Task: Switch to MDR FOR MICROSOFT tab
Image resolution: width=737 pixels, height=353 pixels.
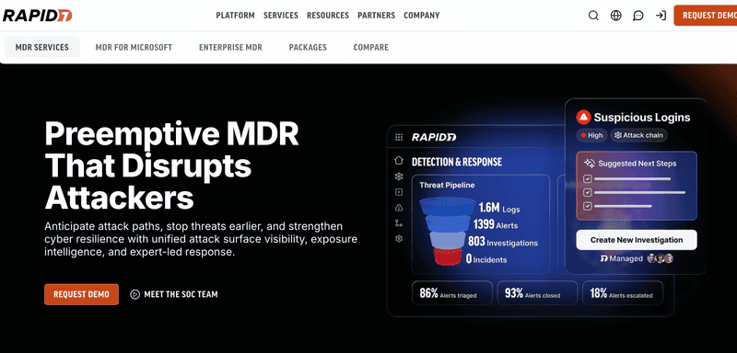Action: (x=134, y=48)
